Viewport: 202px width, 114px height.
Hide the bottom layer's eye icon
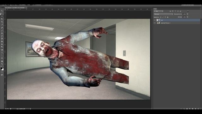155,23
